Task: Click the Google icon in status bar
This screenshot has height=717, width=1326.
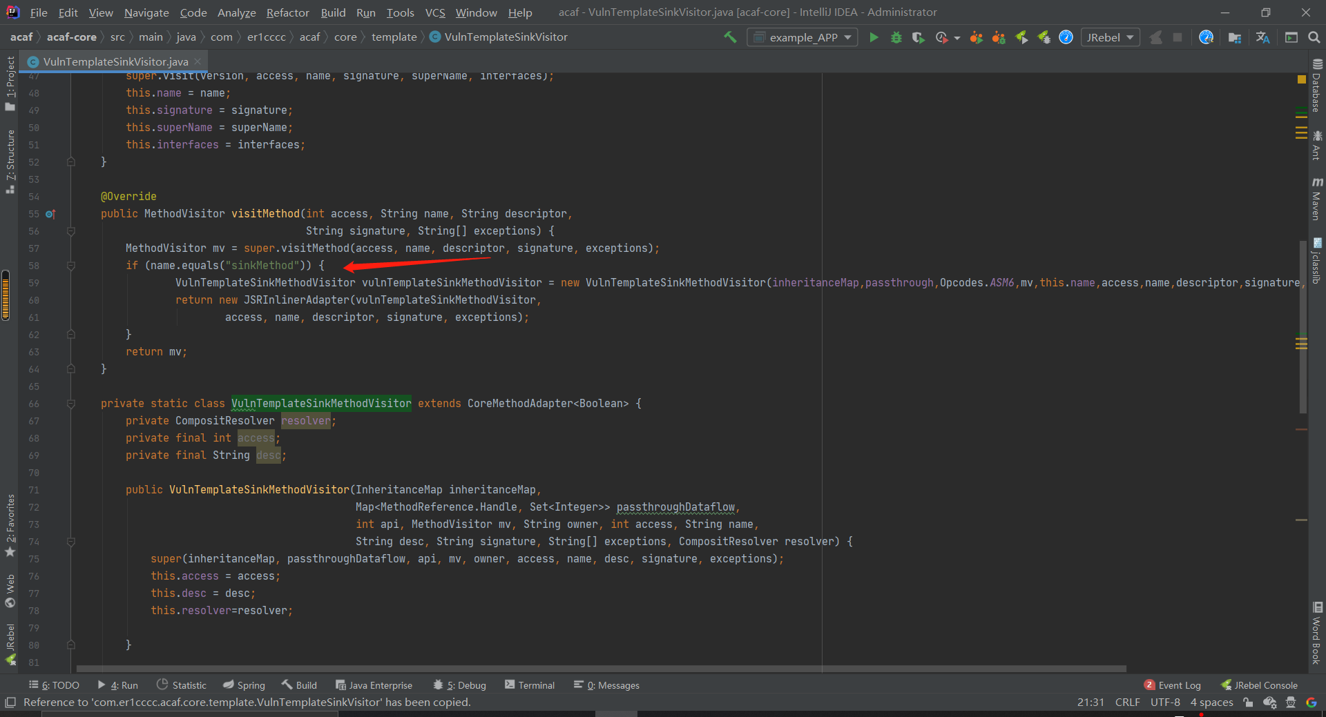Action: coord(1311,703)
